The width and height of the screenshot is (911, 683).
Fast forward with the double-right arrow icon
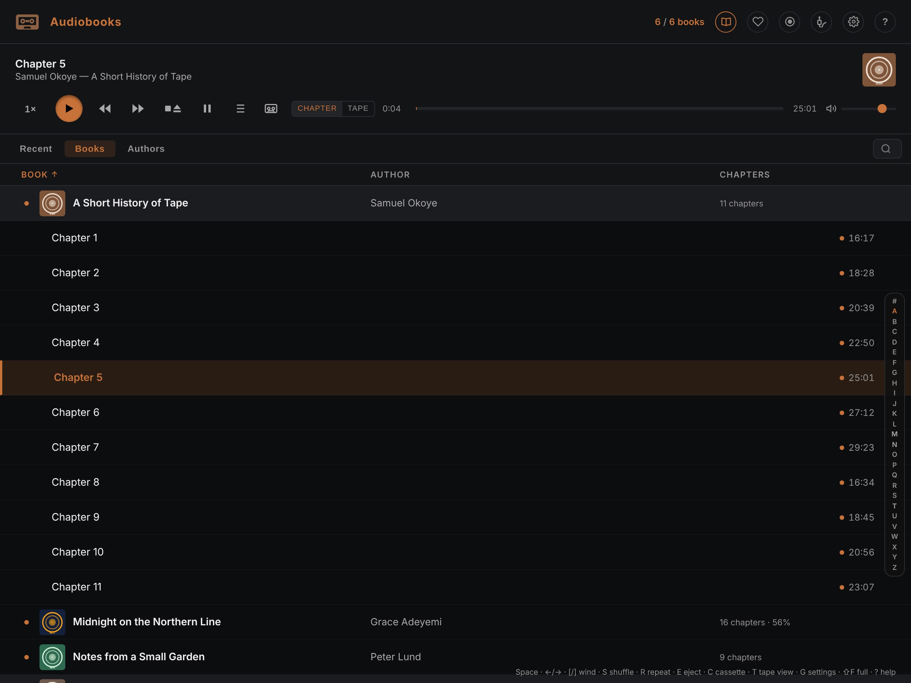[138, 109]
